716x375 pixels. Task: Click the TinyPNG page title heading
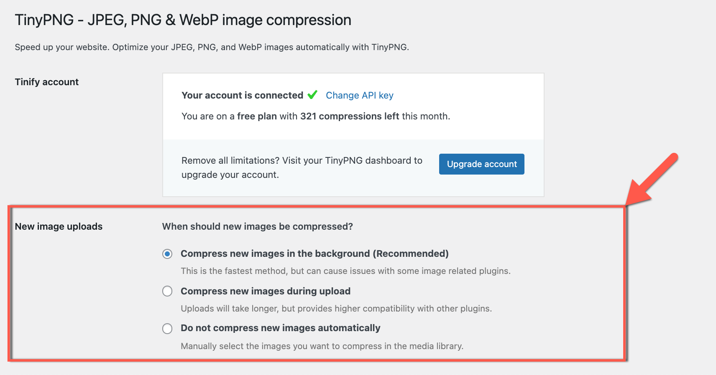(x=183, y=20)
